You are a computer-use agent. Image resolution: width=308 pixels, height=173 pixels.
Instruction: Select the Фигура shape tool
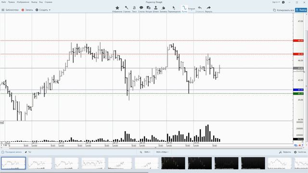click(x=149, y=9)
